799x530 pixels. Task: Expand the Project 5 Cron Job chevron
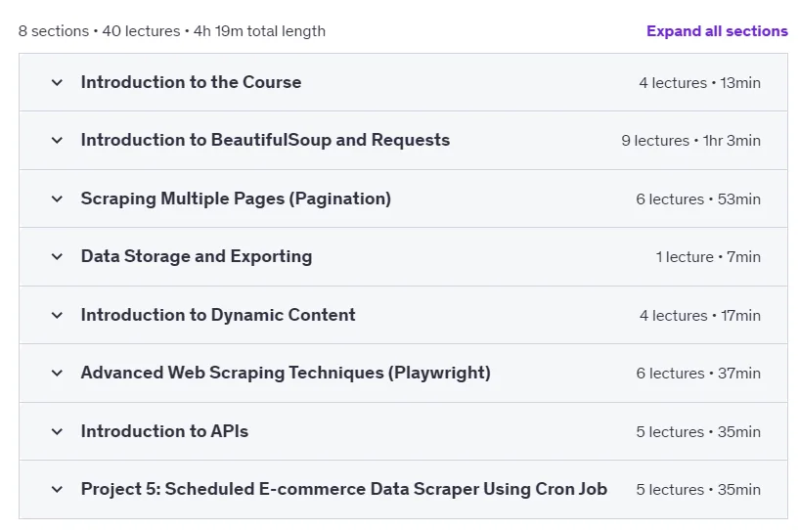pos(57,489)
